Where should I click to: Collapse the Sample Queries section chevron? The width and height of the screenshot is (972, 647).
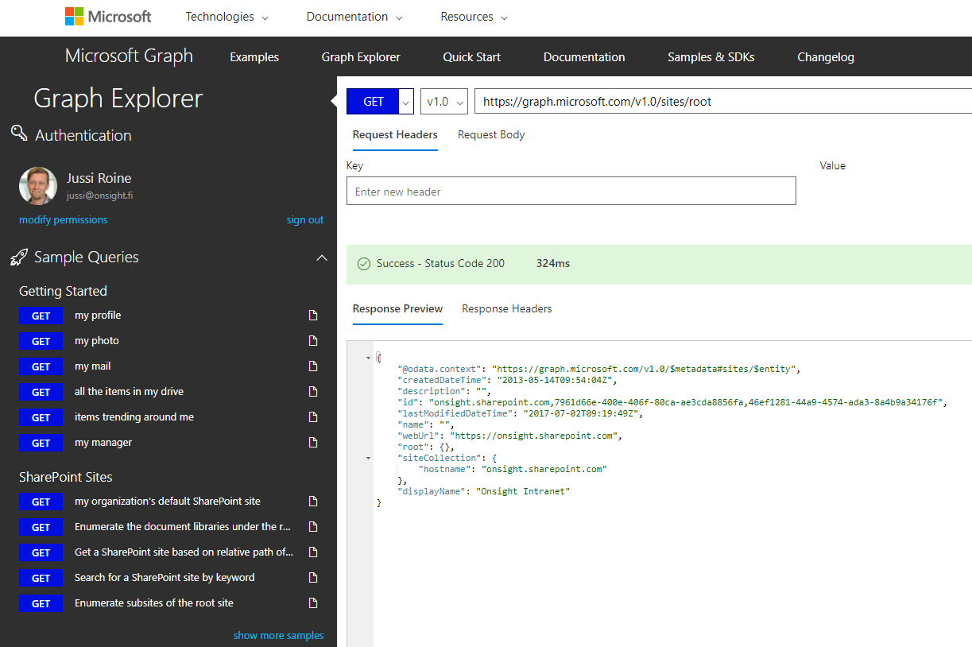coord(322,258)
